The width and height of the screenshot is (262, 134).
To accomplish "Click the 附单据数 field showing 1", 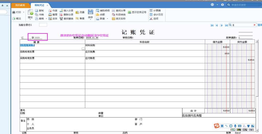I will click(x=245, y=38).
